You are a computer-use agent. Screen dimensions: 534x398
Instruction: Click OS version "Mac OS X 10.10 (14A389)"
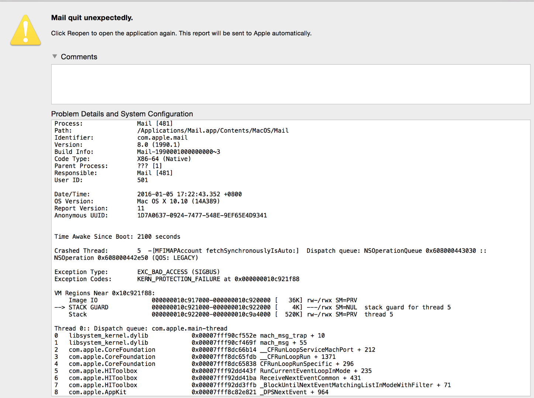[x=178, y=201]
